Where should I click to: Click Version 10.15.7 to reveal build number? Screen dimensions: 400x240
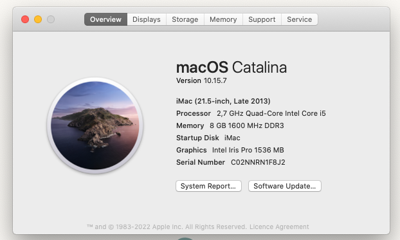point(201,80)
